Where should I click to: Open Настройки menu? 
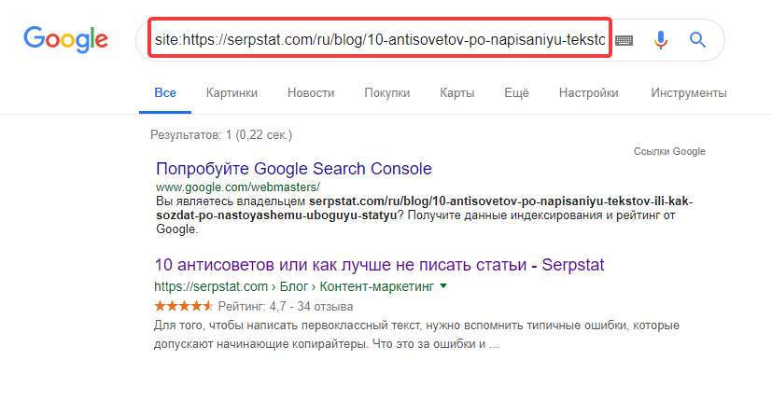(588, 93)
